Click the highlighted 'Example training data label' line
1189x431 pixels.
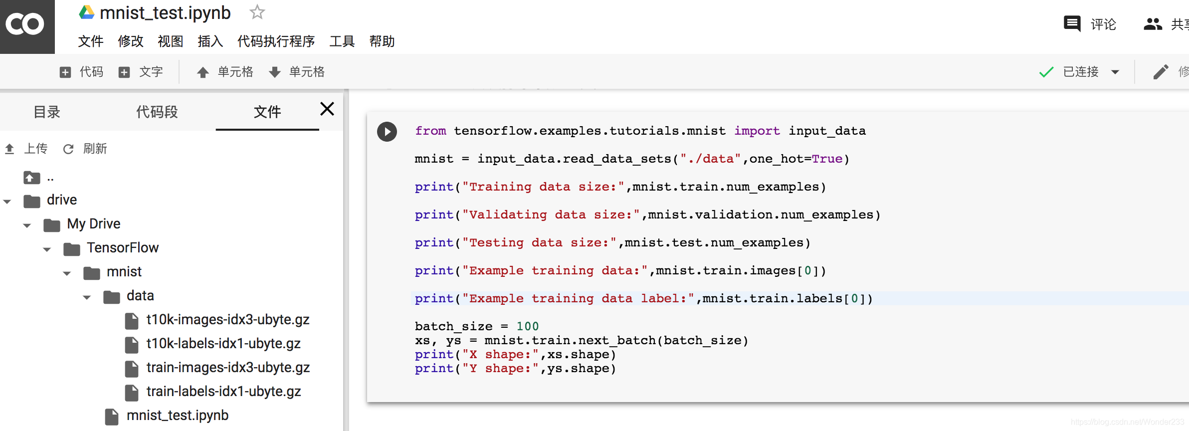point(644,298)
